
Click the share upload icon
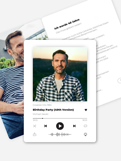34,134
